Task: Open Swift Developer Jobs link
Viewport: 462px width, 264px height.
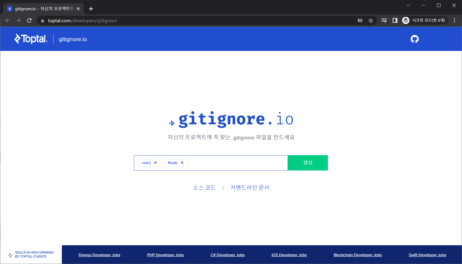Action: tap(427, 255)
